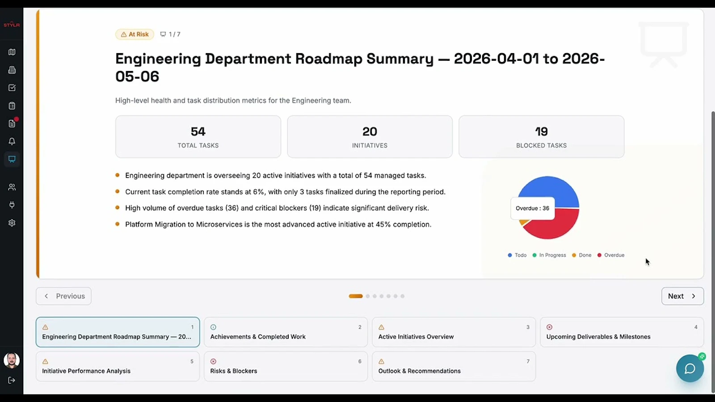Screen dimensions: 715x402
Task: Click the warning icon on Active Initiatives card
Action: pyautogui.click(x=381, y=327)
